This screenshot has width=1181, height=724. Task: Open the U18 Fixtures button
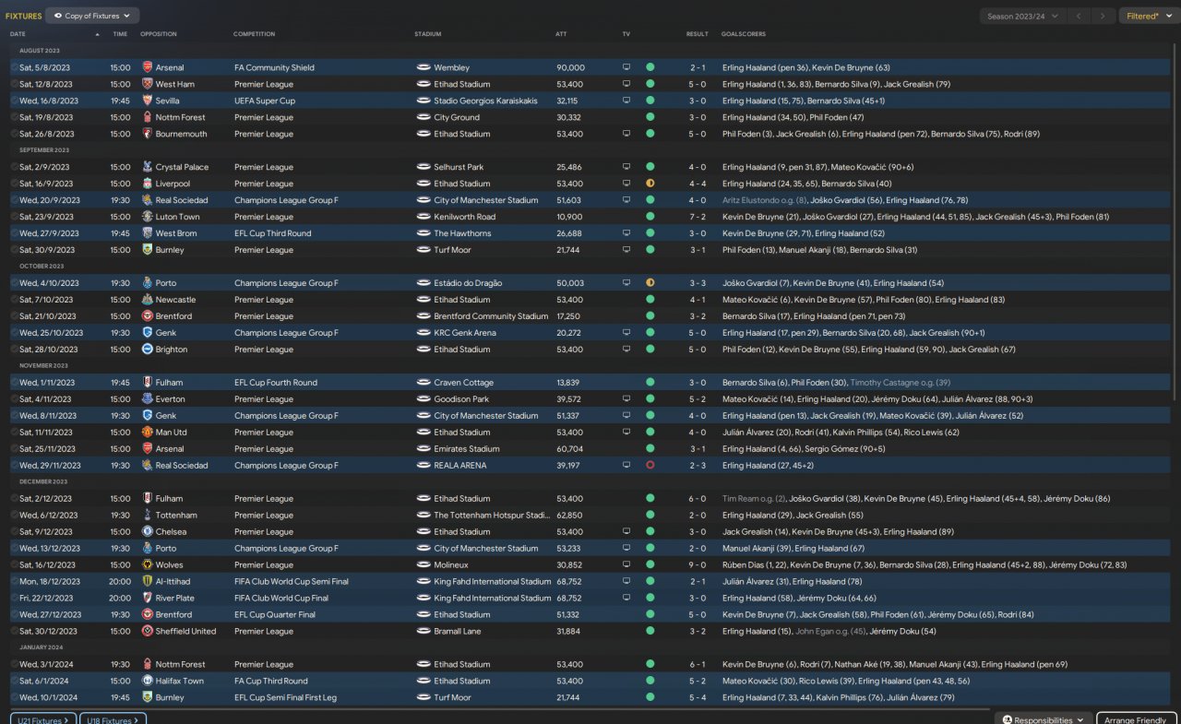[x=113, y=719]
